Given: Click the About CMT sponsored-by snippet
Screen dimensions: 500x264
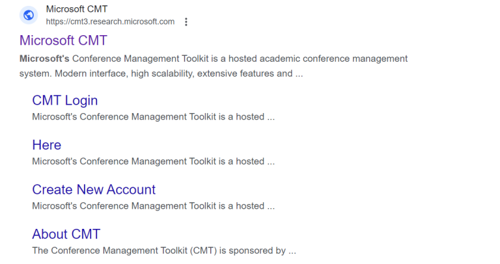Looking at the screenshot, I should tap(164, 250).
